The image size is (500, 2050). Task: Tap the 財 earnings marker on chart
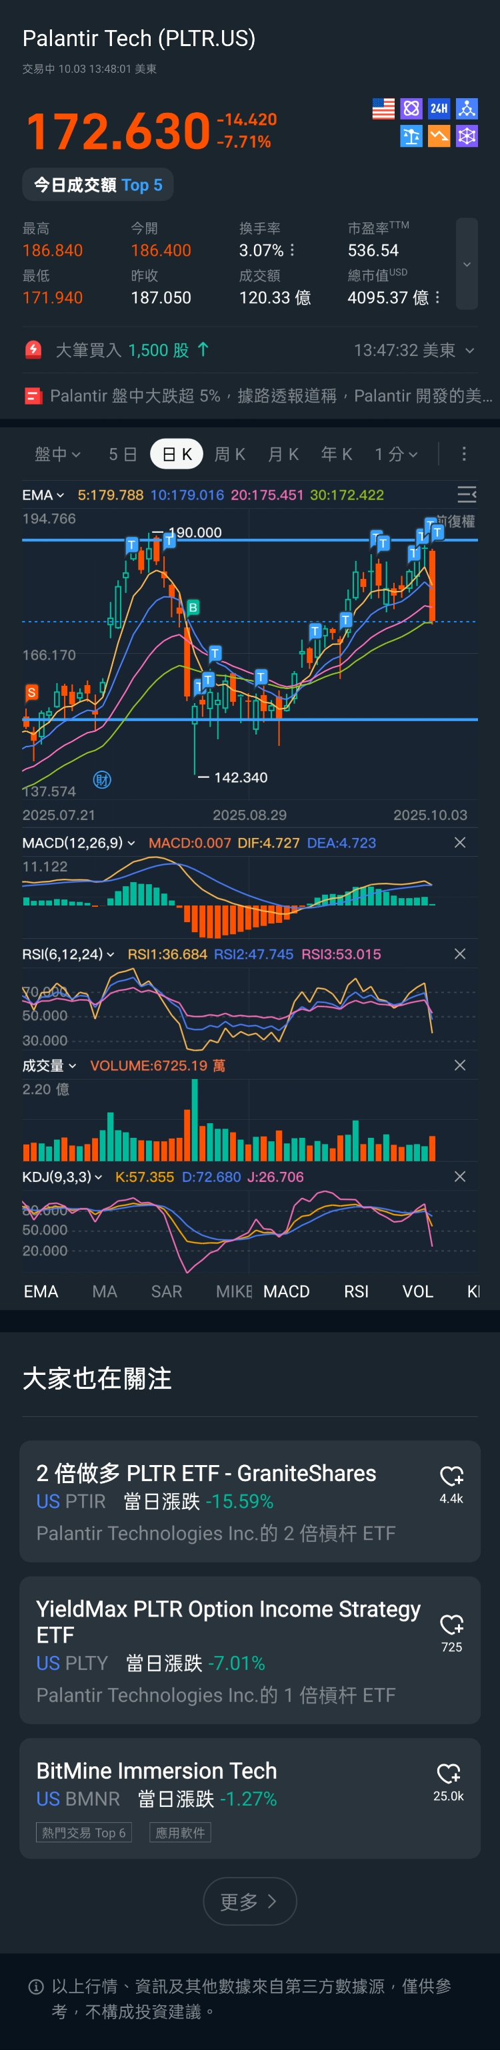click(102, 780)
